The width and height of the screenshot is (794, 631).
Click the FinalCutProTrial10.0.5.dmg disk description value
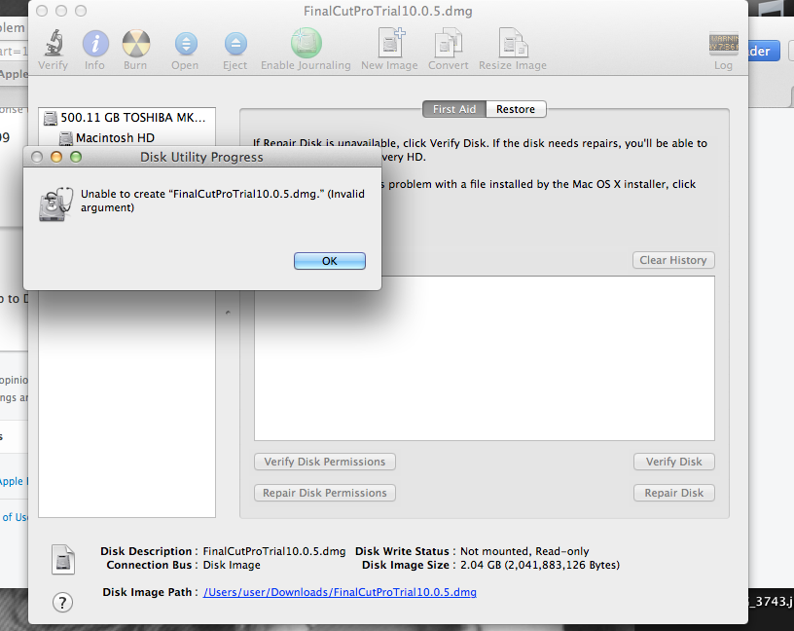click(274, 551)
